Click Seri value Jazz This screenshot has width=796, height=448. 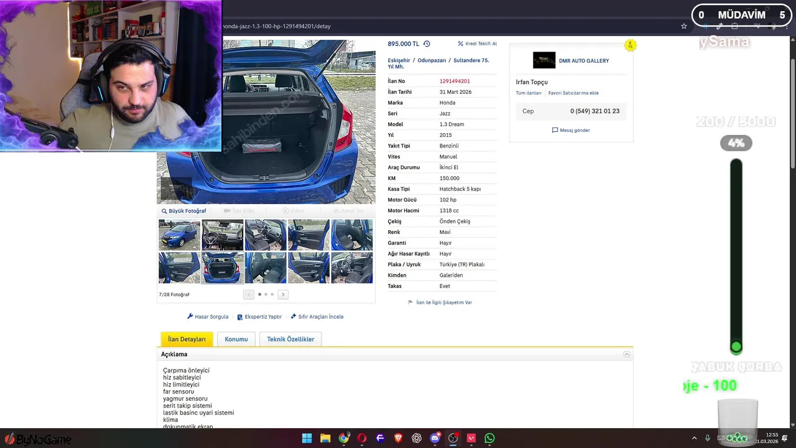coord(445,113)
